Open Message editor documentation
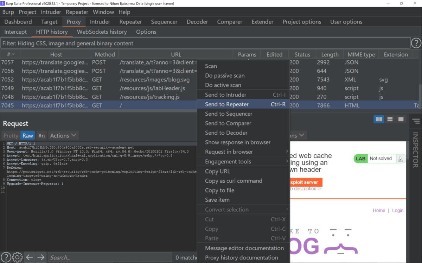 [x=243, y=248]
